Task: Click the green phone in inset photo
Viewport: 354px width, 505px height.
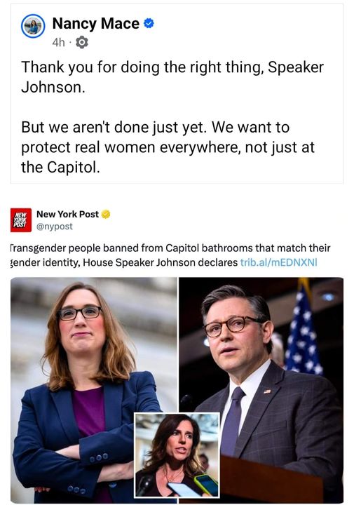Action: [206, 485]
